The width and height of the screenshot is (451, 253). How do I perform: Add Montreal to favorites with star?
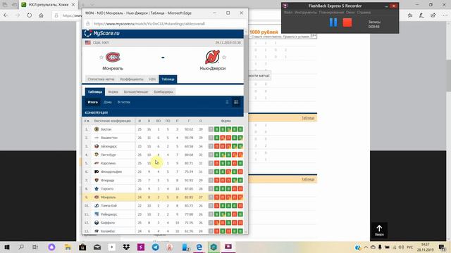pos(101,58)
